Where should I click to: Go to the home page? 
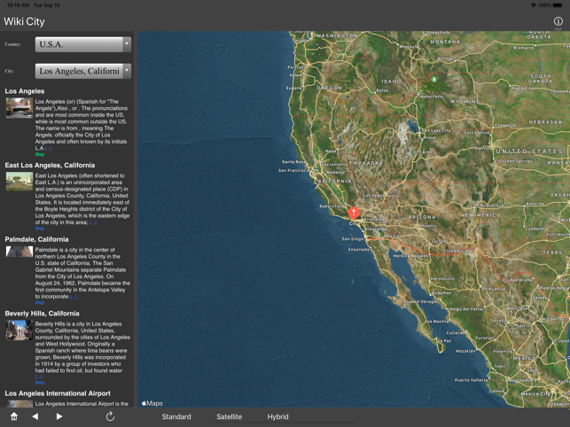click(x=13, y=416)
